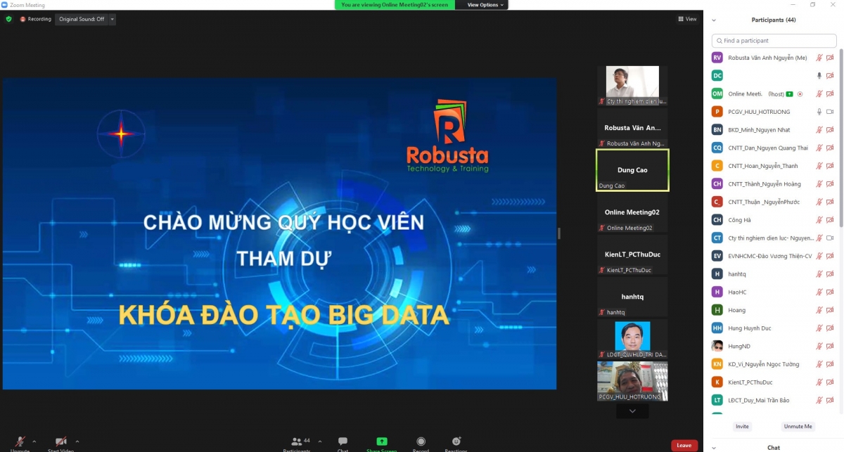The image size is (844, 452).
Task: Toggle camera icon for Hoang
Action: point(830,310)
